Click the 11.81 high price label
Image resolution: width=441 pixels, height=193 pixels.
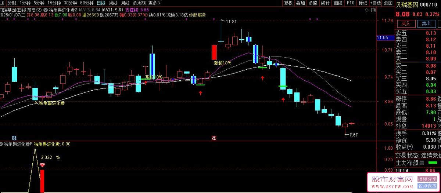tap(231, 22)
